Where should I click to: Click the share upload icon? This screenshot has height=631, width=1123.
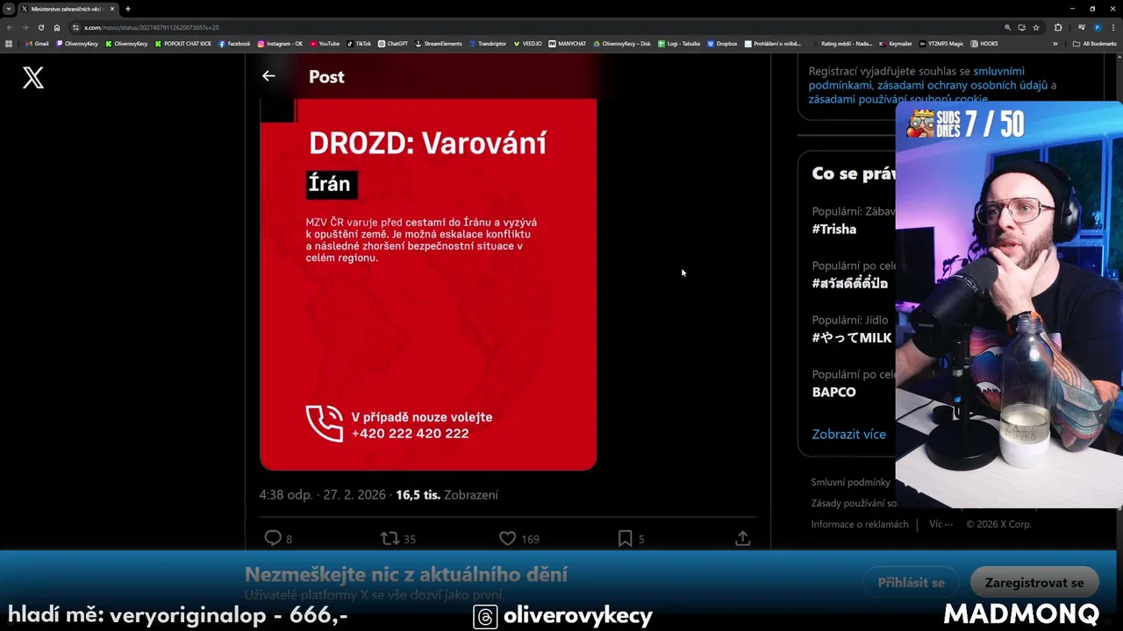pyautogui.click(x=742, y=538)
